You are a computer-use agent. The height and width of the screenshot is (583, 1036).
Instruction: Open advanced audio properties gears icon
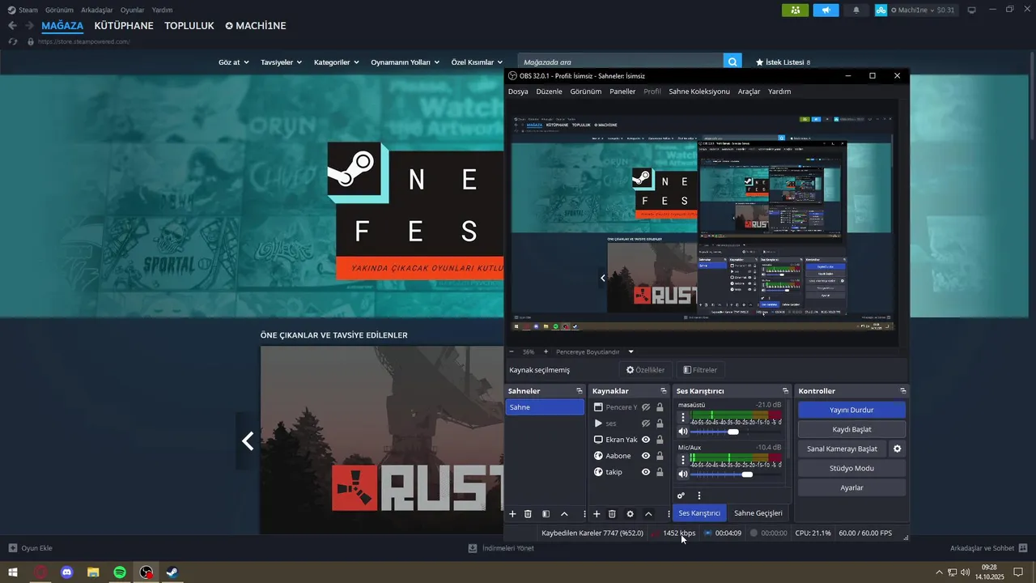point(681,496)
